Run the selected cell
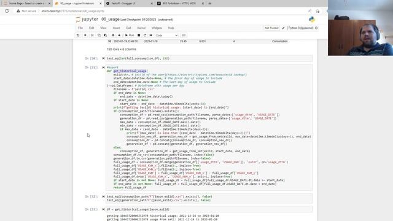Screen dimensions: 393x221 pos(130,36)
